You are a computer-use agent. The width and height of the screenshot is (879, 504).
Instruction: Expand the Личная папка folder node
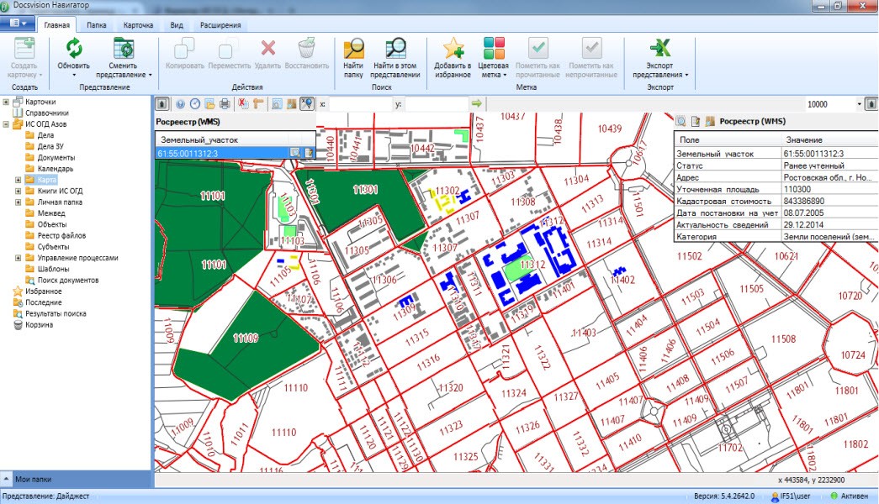18,202
